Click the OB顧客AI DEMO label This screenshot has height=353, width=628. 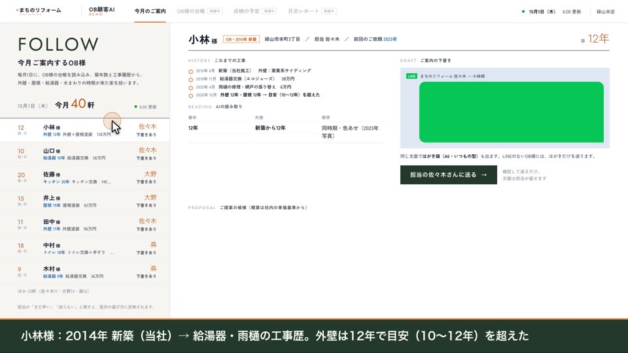click(102, 11)
